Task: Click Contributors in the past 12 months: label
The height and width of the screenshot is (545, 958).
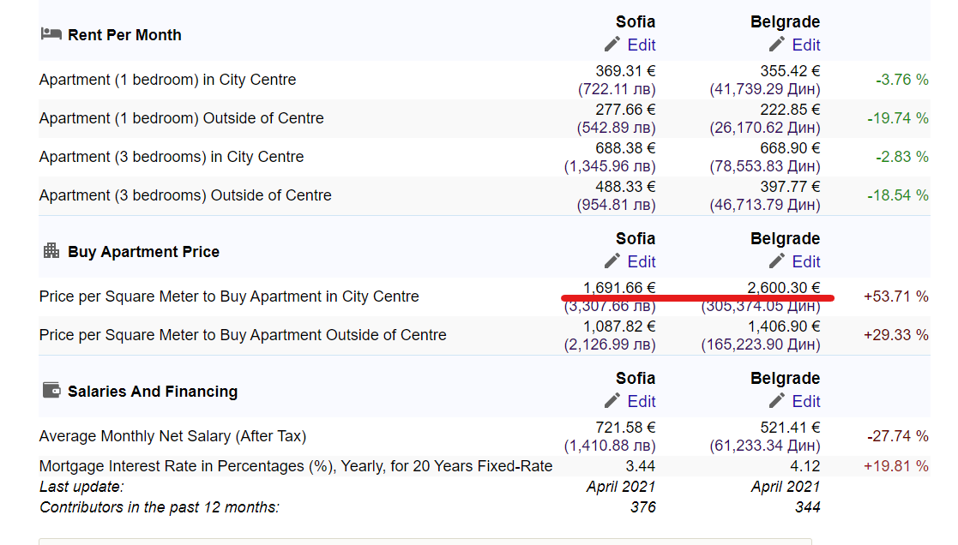Action: [159, 507]
